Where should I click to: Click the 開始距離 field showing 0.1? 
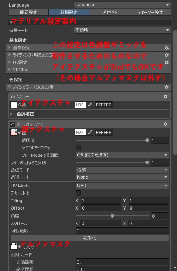click(x=122, y=262)
